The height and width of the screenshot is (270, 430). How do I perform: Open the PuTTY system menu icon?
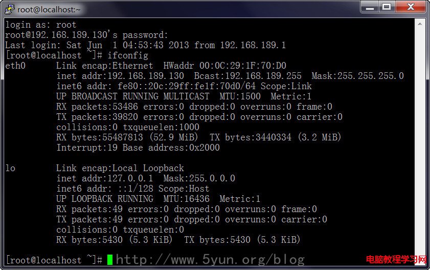tap(9, 9)
